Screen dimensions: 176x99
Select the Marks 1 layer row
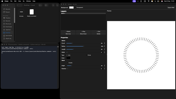click(83, 13)
